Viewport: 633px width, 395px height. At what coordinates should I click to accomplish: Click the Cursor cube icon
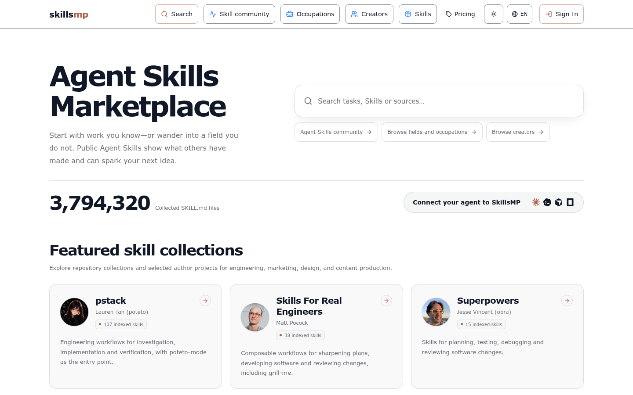coord(559,202)
